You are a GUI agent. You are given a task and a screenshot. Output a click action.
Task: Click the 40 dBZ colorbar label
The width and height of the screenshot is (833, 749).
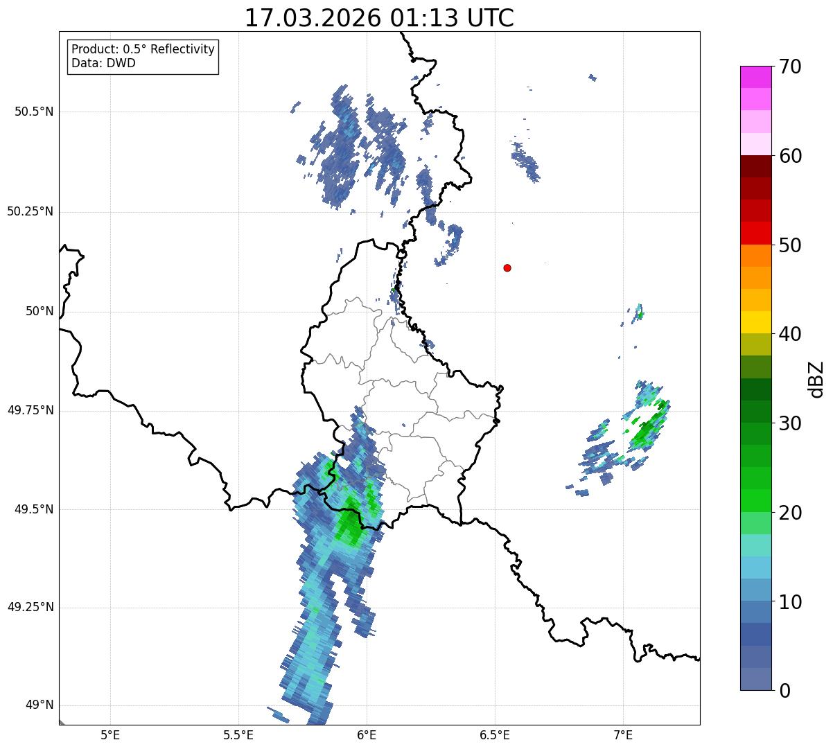pos(789,334)
